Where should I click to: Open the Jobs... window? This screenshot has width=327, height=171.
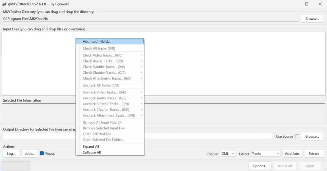coord(30,154)
